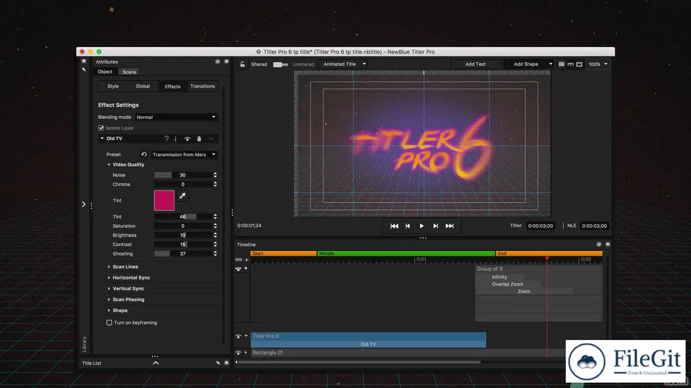This screenshot has width=691, height=388.
Task: Uncheck the Isolate Layer checkbox
Action: pyautogui.click(x=101, y=128)
